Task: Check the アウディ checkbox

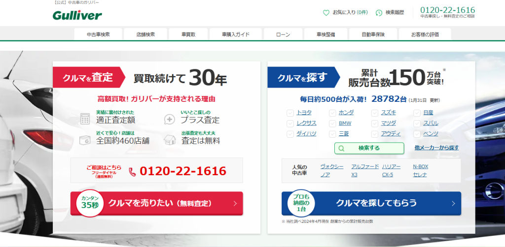Action: [375, 134]
